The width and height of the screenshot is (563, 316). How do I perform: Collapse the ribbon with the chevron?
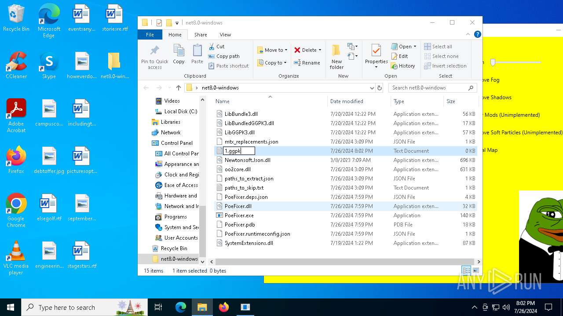tap(468, 34)
